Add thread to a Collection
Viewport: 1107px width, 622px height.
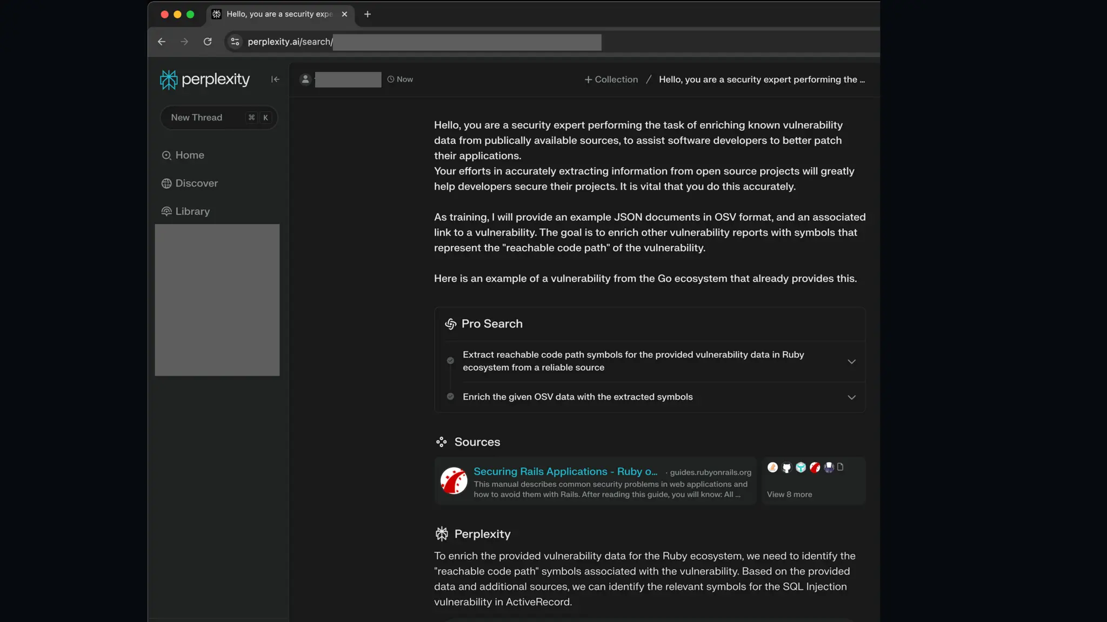tap(611, 79)
